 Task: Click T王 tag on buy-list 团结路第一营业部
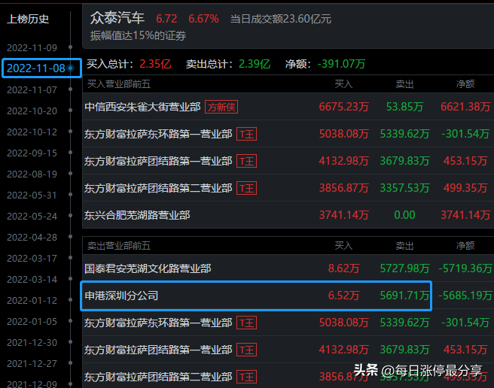(x=246, y=161)
